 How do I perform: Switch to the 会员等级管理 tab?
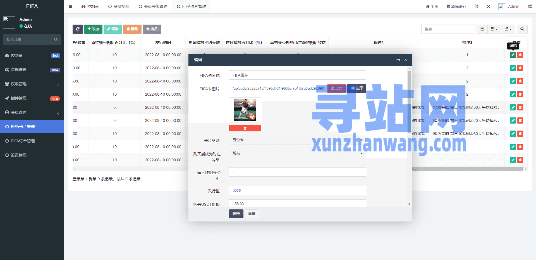[x=153, y=6]
